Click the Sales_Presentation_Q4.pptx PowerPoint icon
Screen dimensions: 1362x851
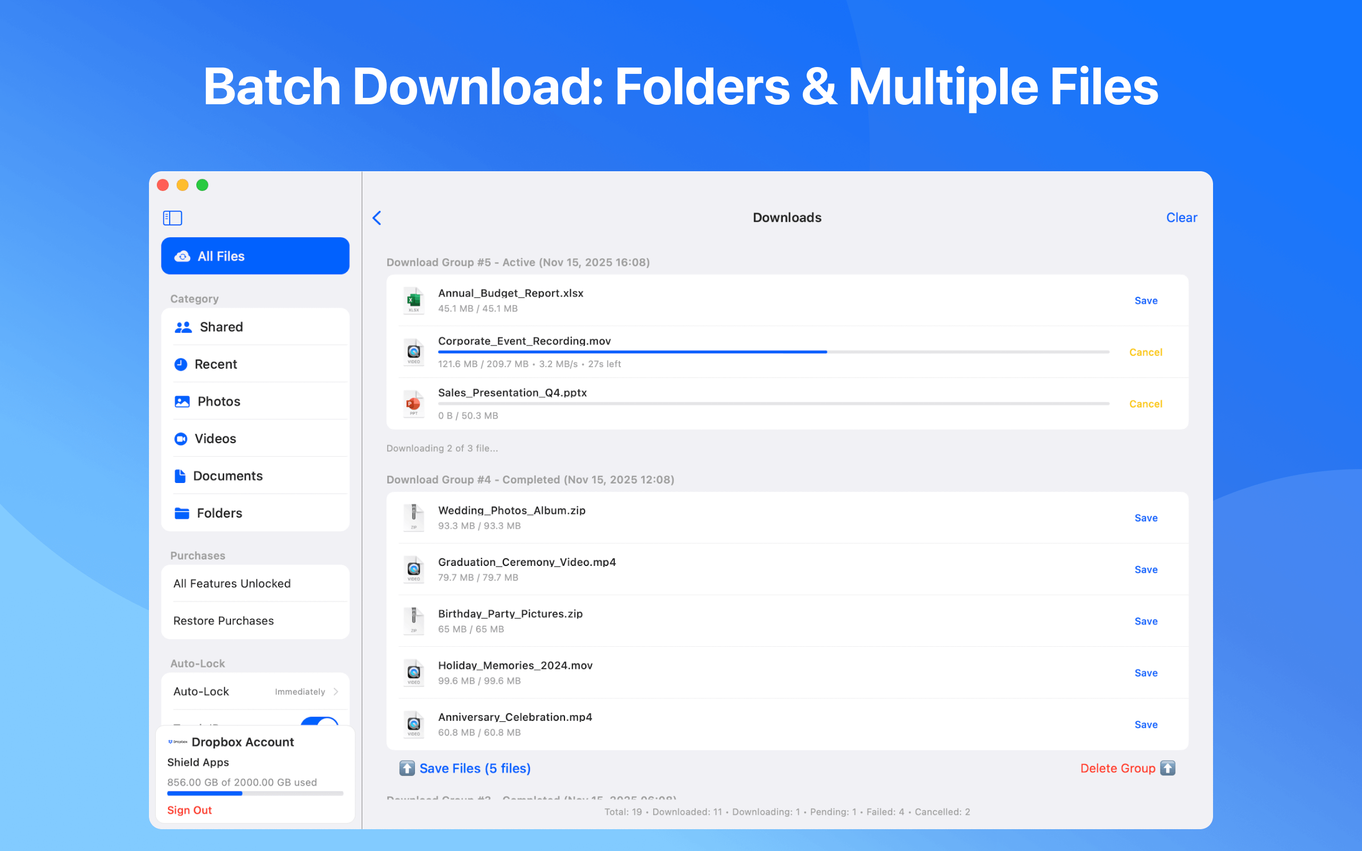tap(414, 404)
